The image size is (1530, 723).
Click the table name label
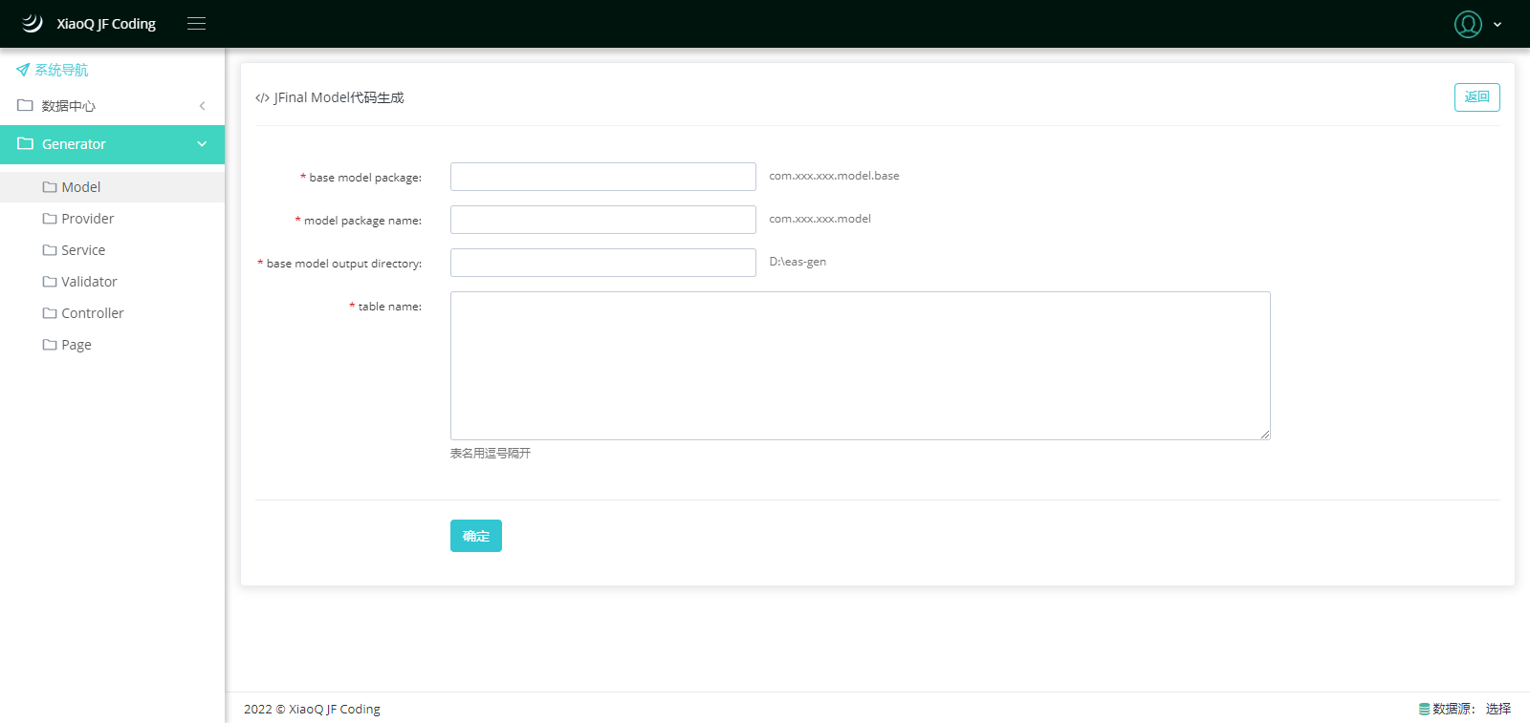390,307
